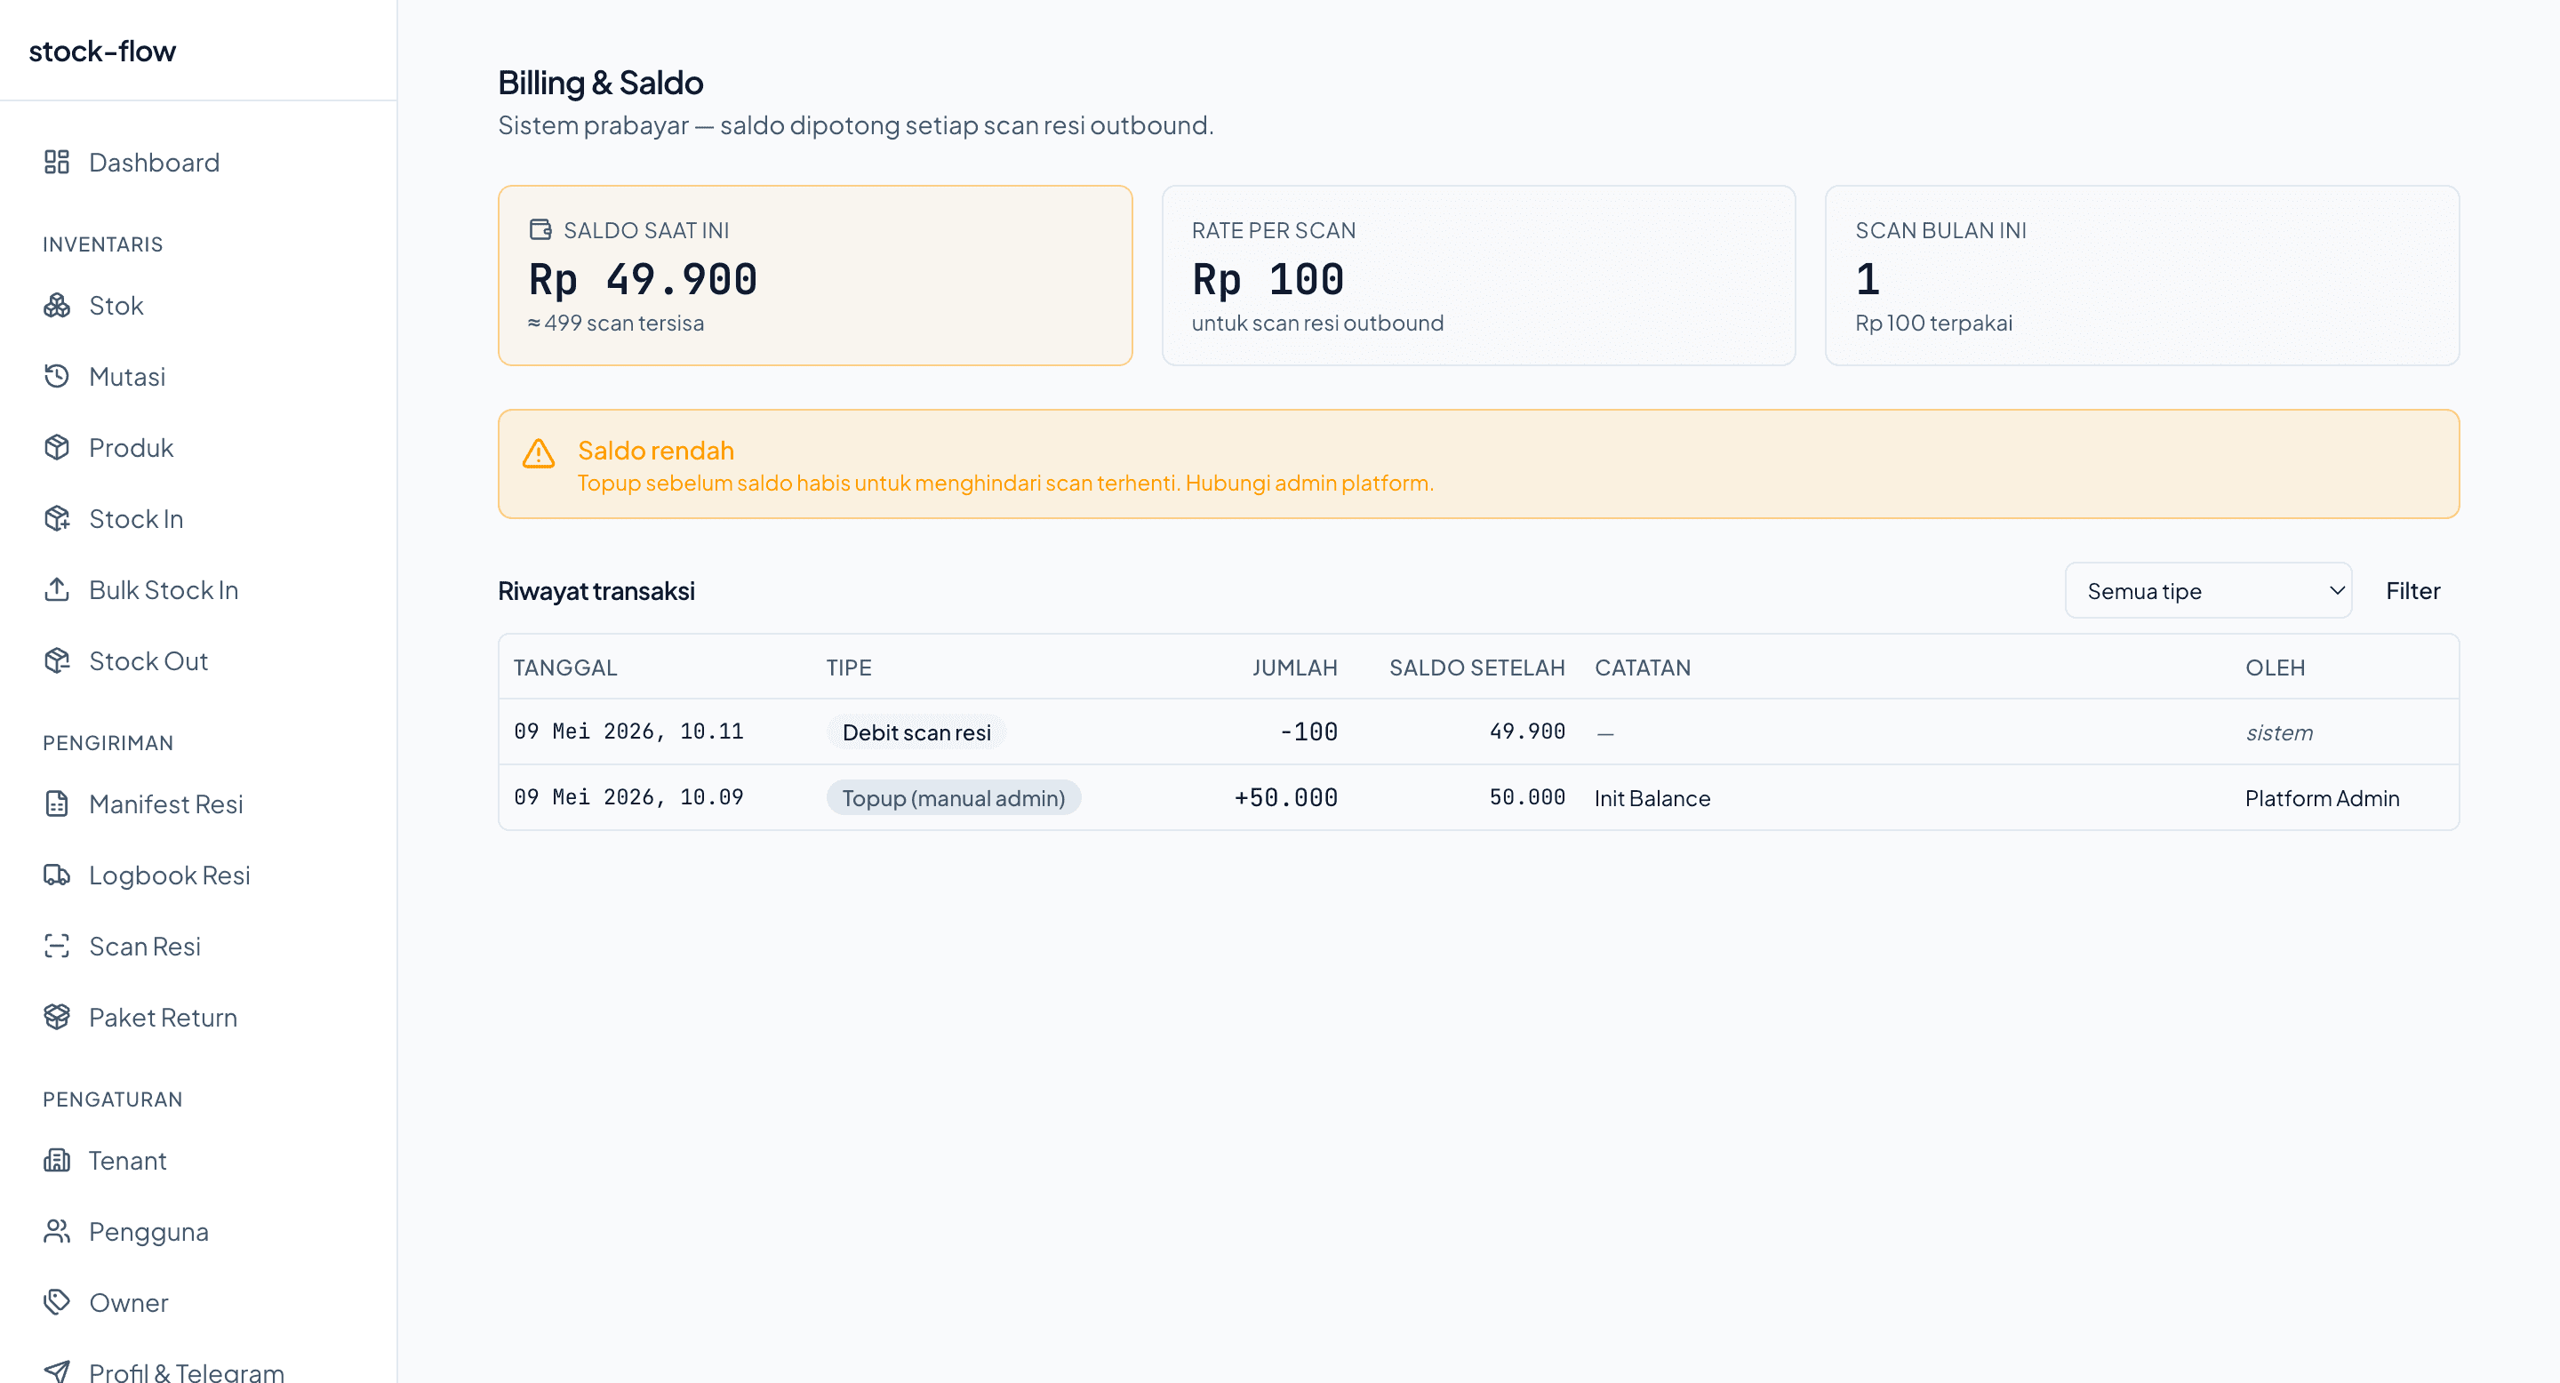Click the warning triangle in Saldo rendah alert
Image resolution: width=2560 pixels, height=1383 pixels.
[539, 454]
